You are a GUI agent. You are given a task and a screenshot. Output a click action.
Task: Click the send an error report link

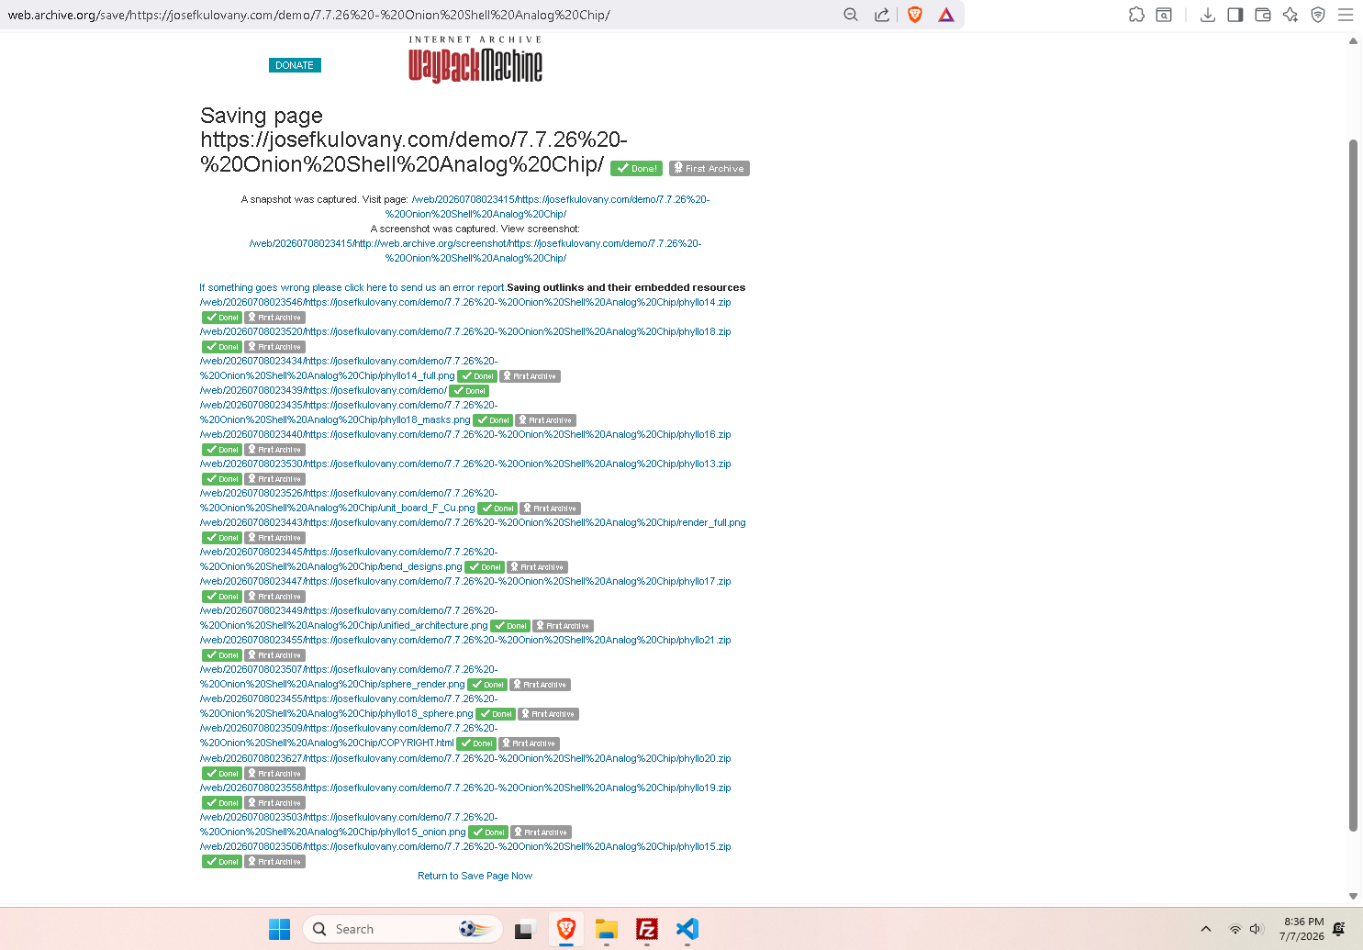(352, 287)
